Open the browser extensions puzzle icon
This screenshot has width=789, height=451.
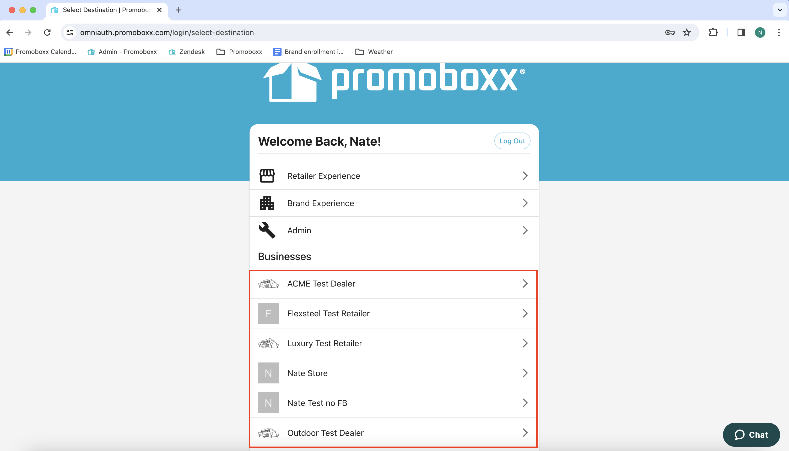[713, 32]
